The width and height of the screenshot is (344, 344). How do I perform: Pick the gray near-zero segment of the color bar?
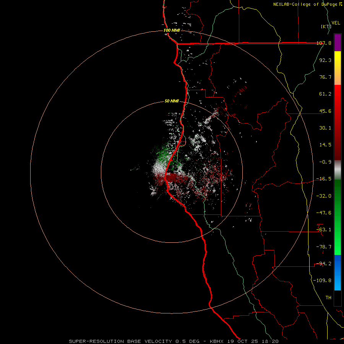[338, 170]
